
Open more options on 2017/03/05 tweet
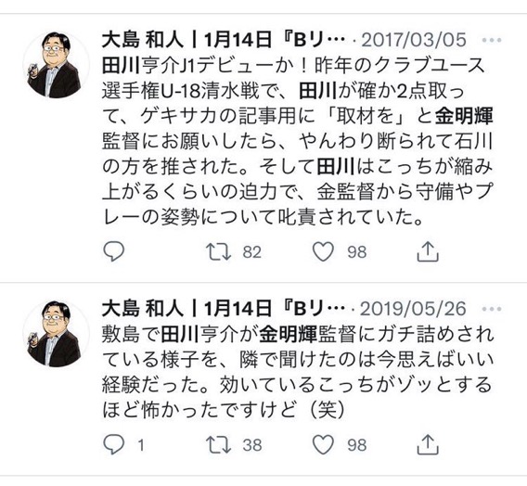492,40
